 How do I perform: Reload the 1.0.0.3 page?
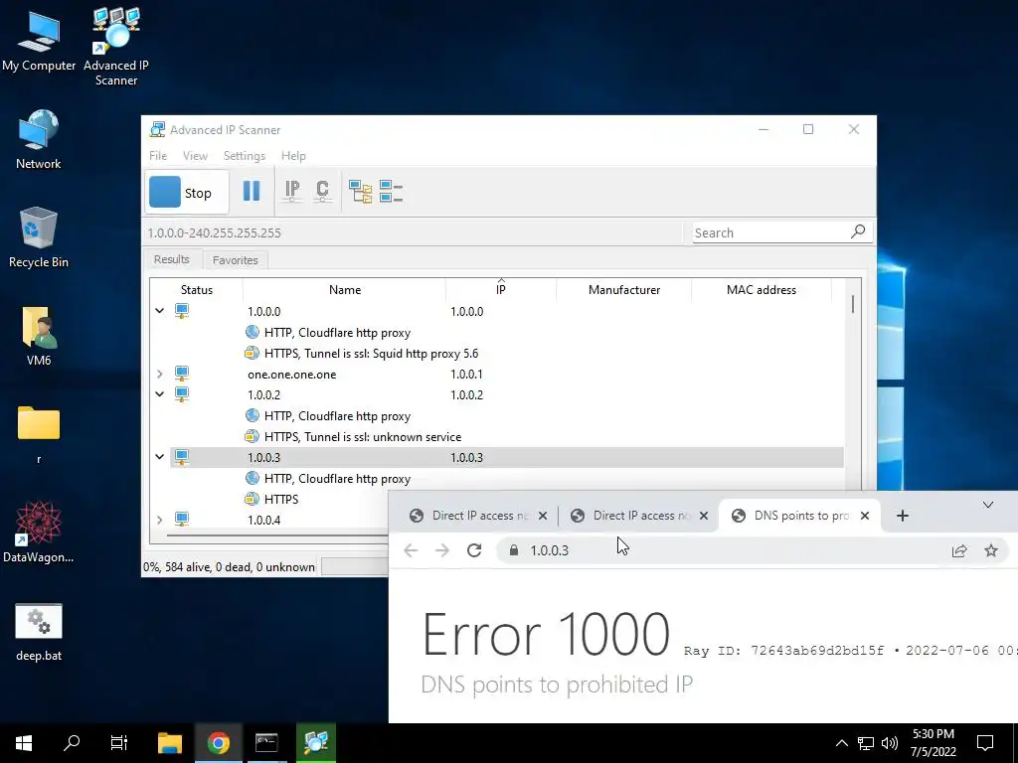474,550
